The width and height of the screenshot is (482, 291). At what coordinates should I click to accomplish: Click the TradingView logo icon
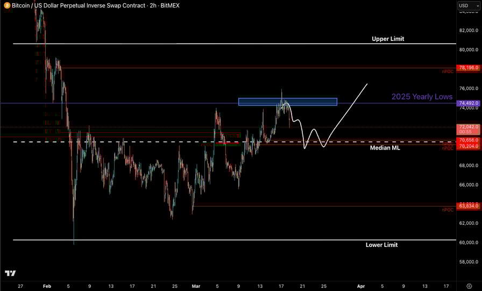(10, 273)
